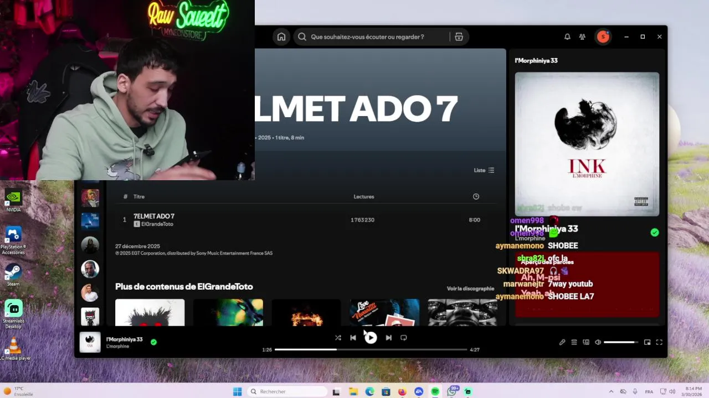709x398 pixels.
Task: Click the 8:00 track duration
Action: [474, 220]
